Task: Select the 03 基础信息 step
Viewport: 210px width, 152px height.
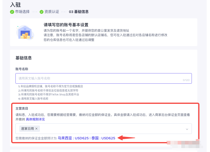Action: pos(79,12)
